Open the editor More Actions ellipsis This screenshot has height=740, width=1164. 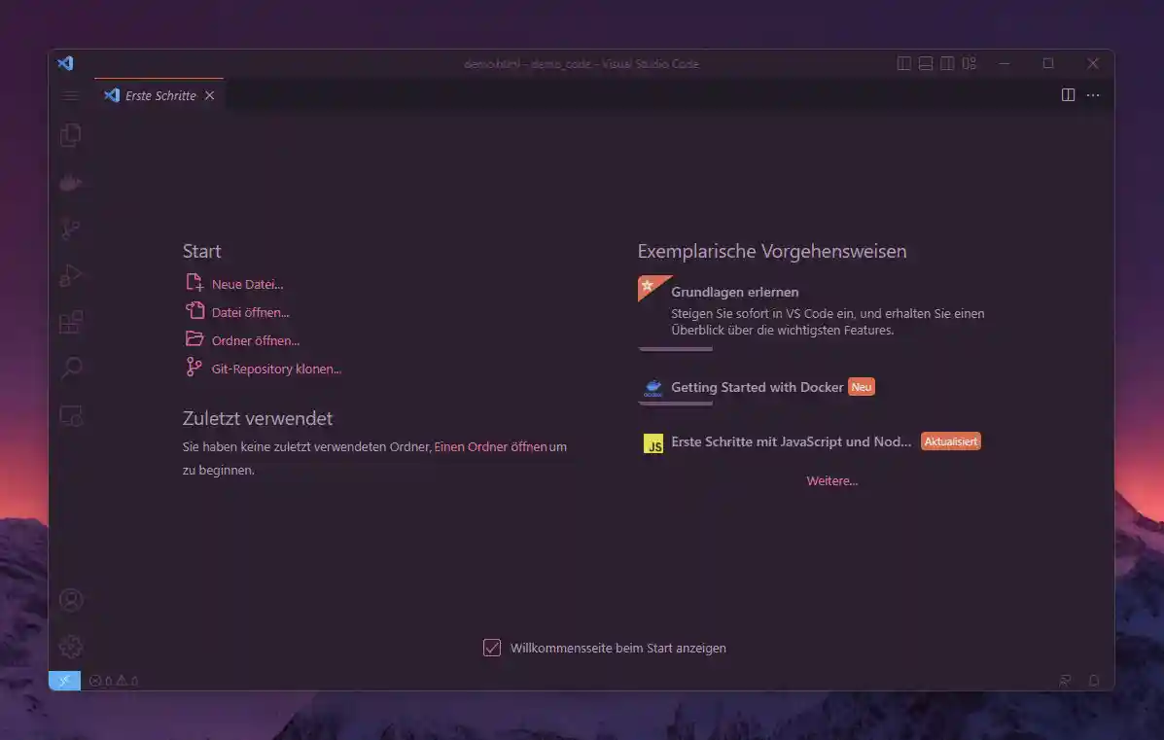coord(1093,95)
